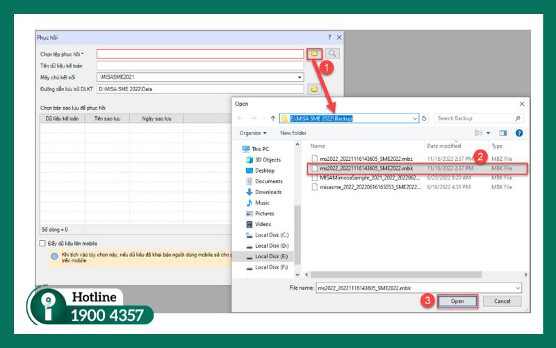Select file ms2022_20221116143605_SME2022.mbz
Viewport: 556px width, 348px height.
366,159
